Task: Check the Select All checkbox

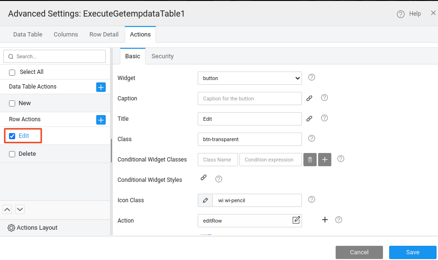Action: (x=12, y=72)
